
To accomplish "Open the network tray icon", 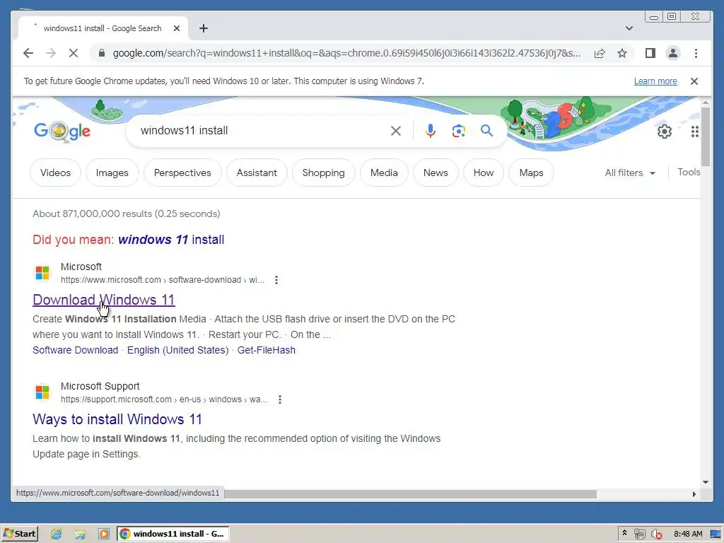I will 639,535.
